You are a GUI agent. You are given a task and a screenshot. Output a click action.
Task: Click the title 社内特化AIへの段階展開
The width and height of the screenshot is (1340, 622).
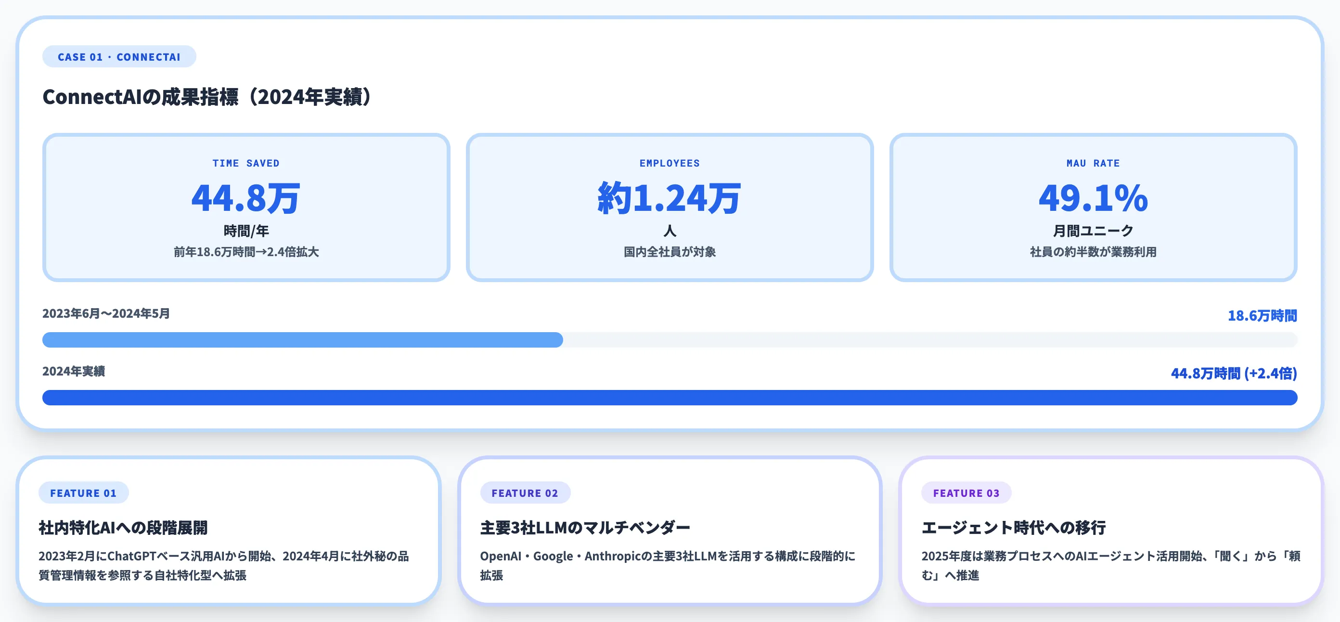123,528
